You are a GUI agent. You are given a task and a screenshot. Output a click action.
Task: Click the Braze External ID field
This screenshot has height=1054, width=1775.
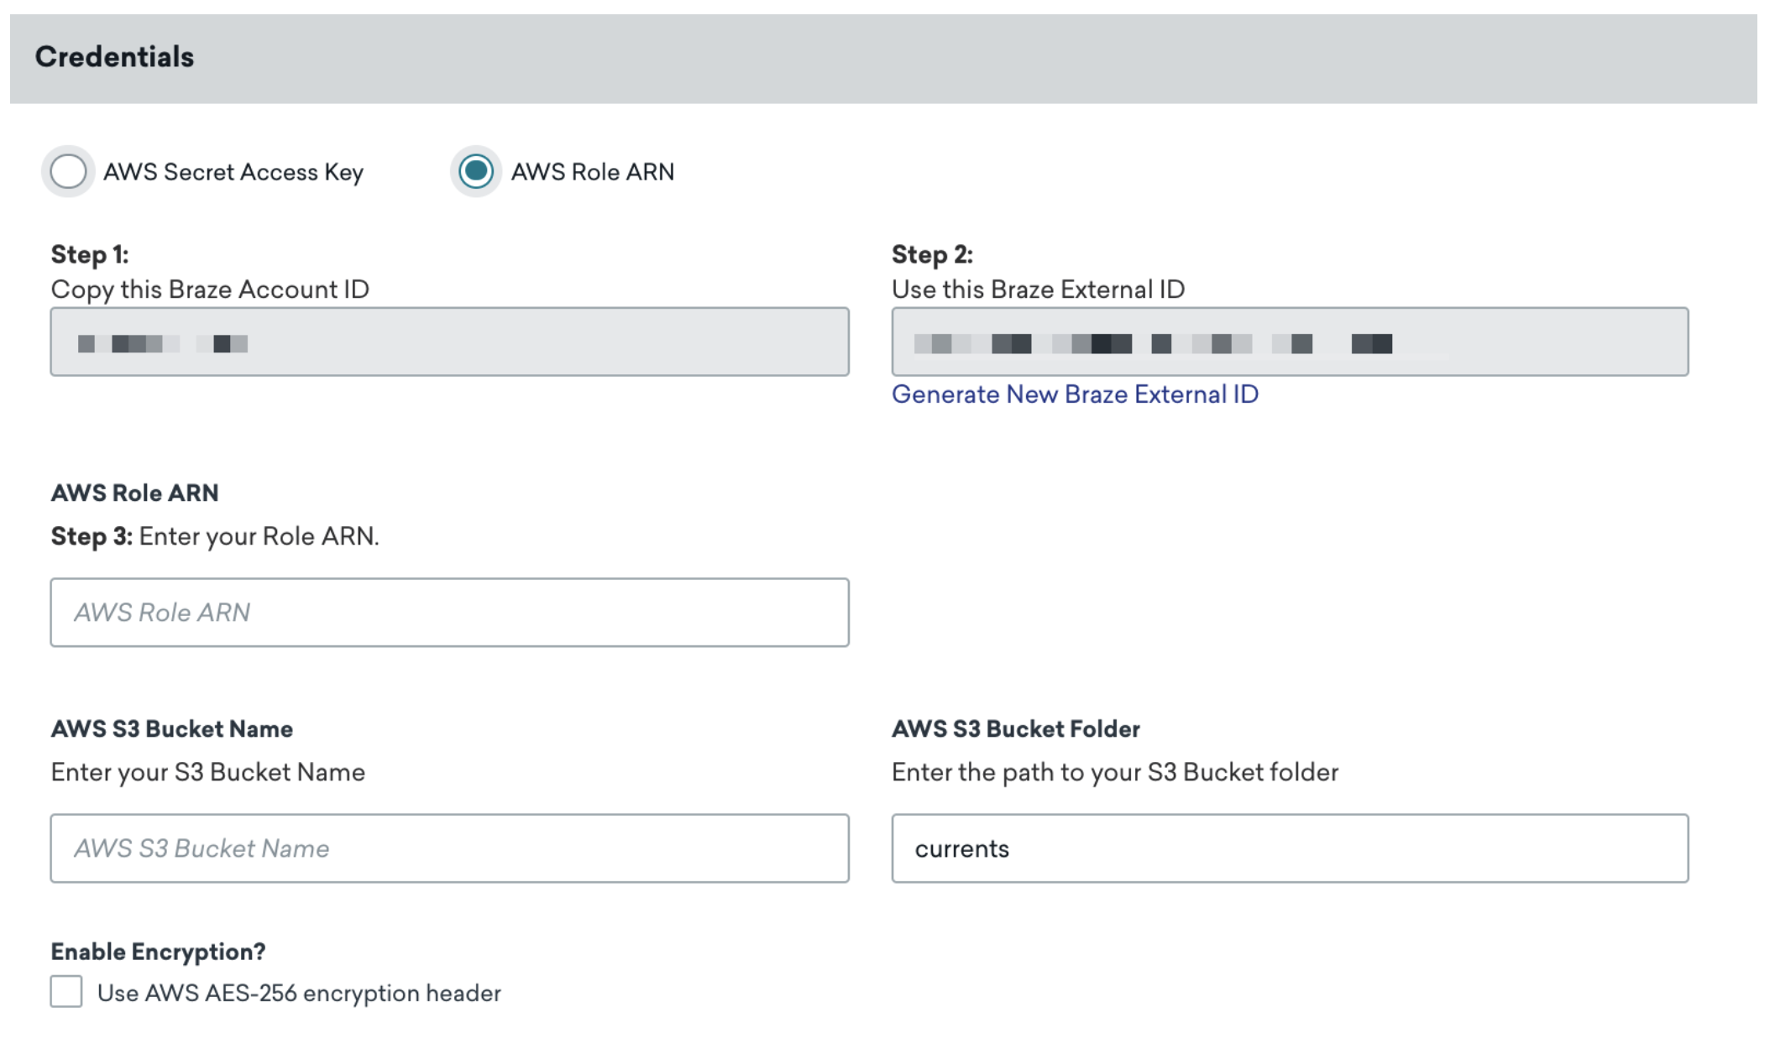click(x=1290, y=342)
